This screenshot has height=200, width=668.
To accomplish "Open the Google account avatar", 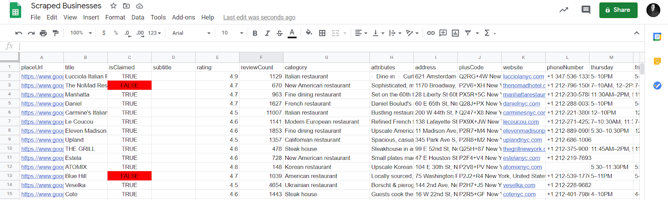I will [x=653, y=10].
